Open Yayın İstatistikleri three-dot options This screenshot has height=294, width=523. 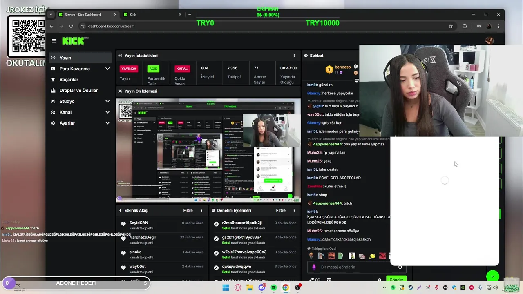(294, 56)
